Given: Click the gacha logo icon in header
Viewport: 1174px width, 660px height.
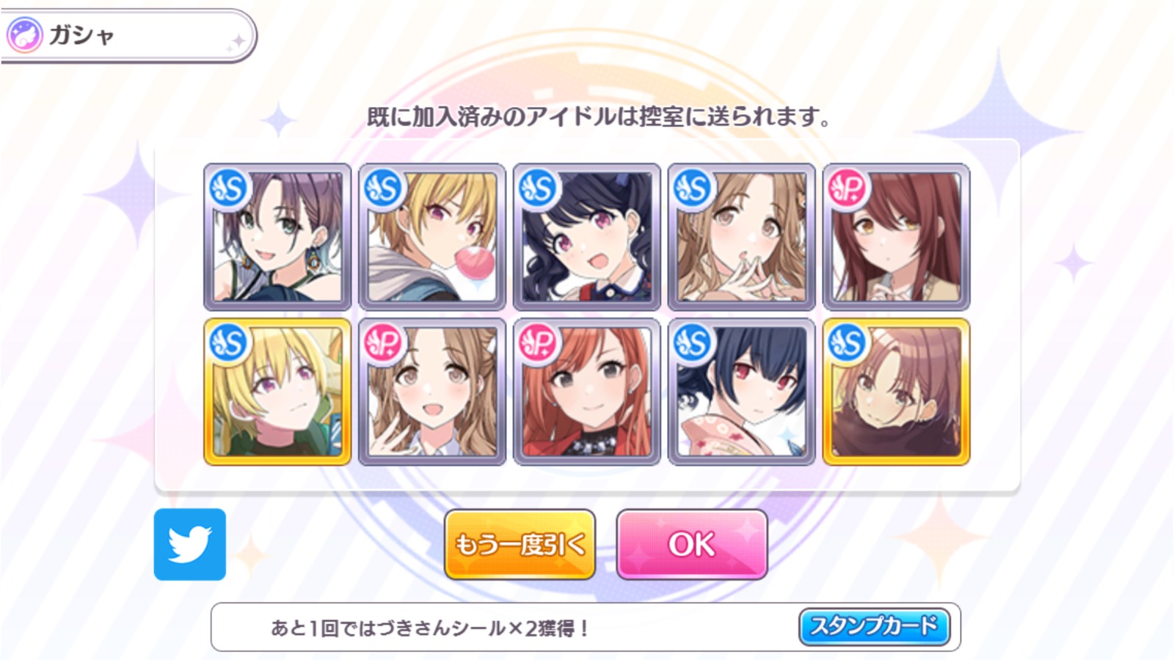Looking at the screenshot, I should point(25,35).
